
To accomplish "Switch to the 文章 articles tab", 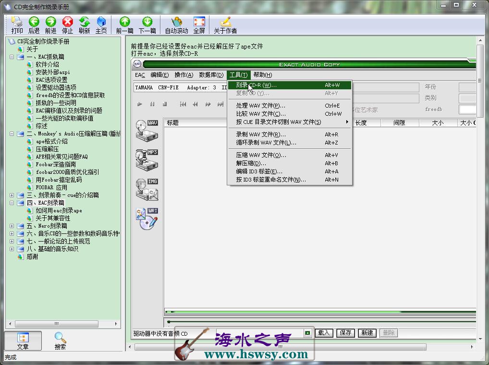I will tap(23, 341).
